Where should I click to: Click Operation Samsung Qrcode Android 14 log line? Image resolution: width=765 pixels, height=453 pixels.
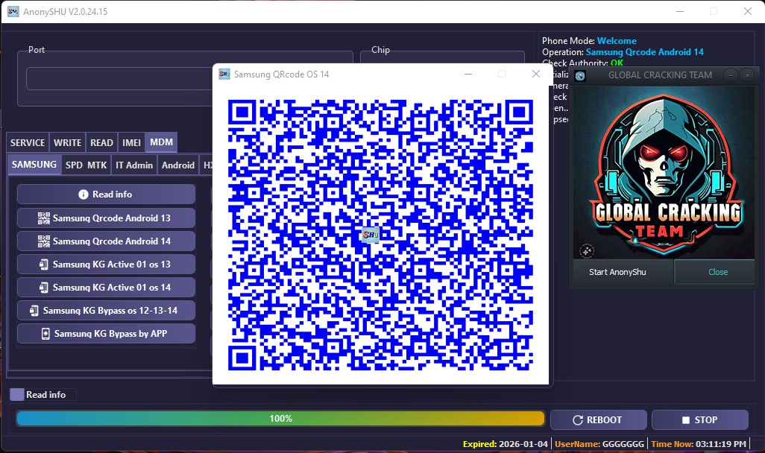623,51
